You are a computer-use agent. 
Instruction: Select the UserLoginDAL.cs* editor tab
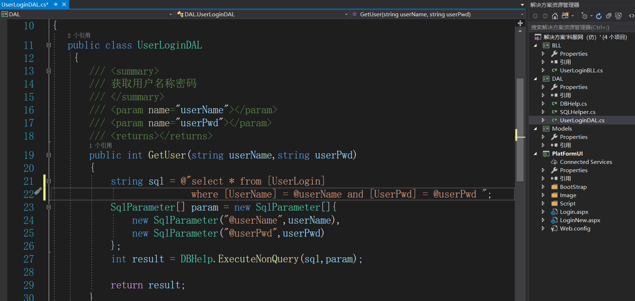[x=25, y=4]
